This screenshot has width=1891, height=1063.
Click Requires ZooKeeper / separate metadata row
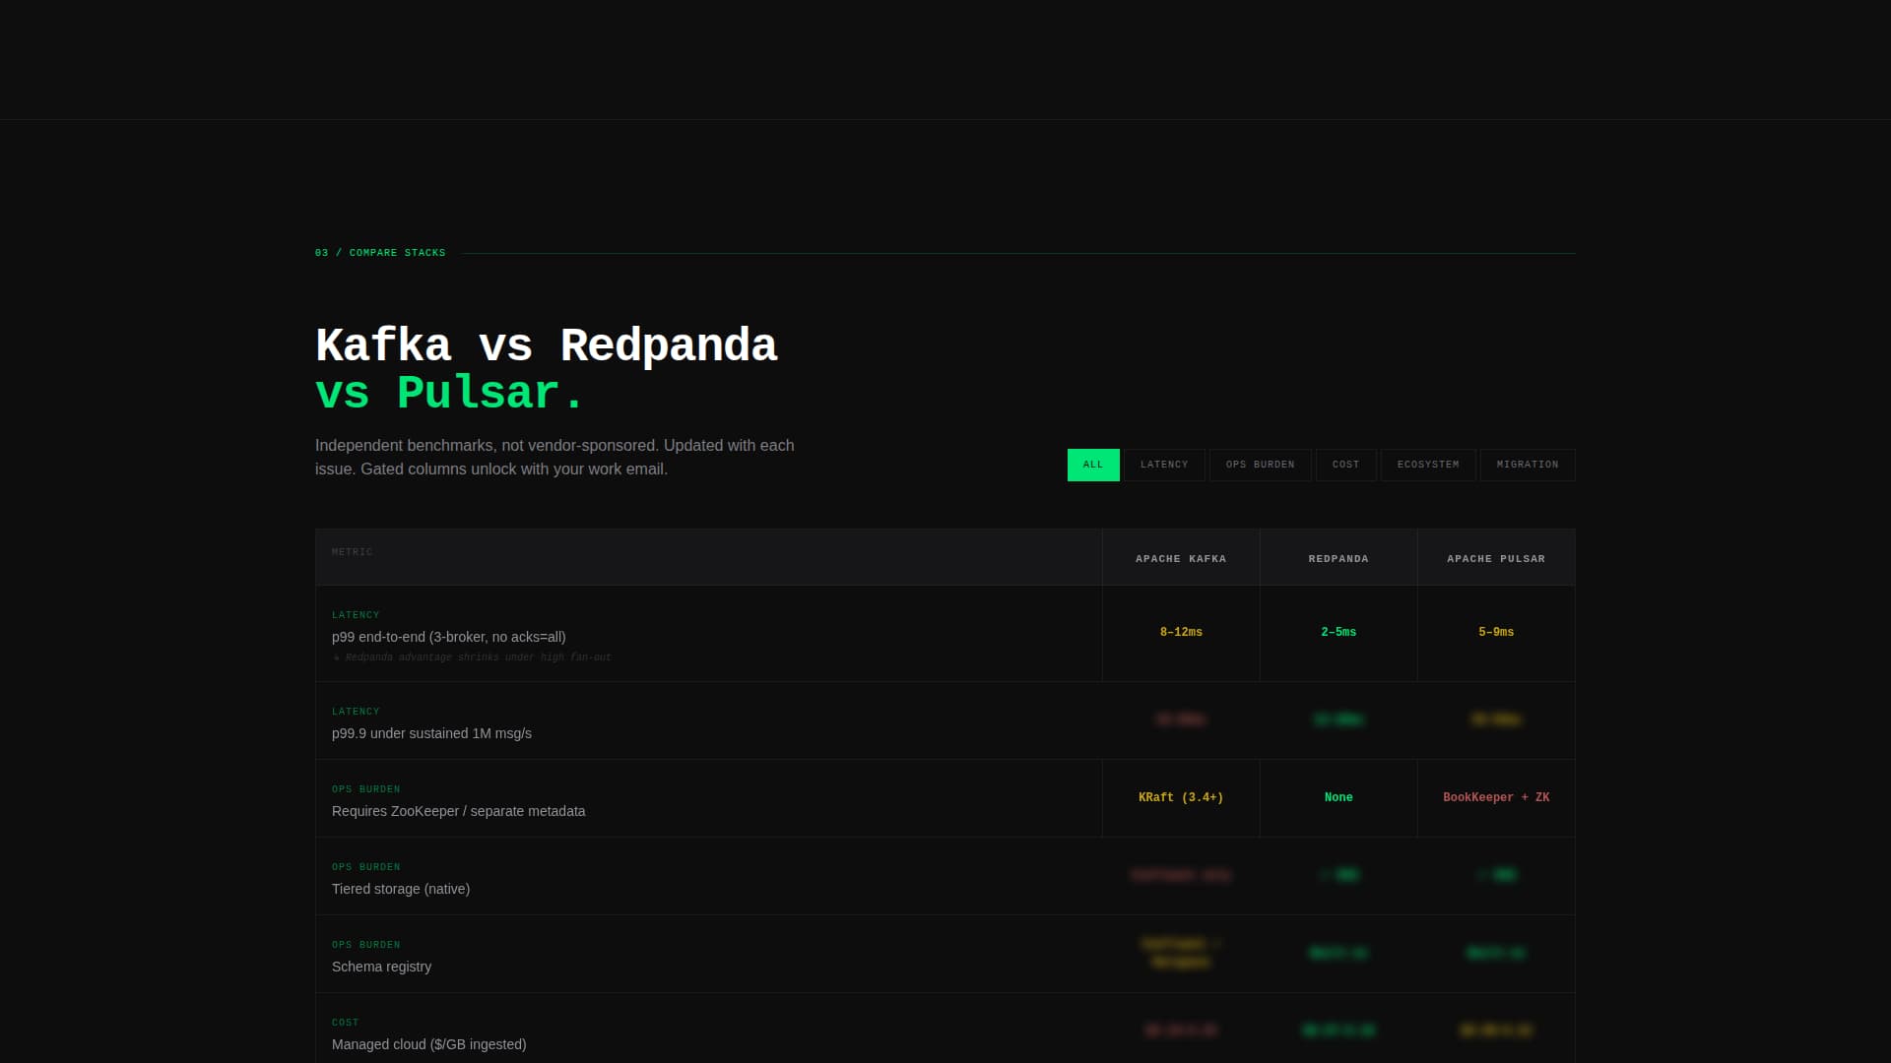click(x=945, y=798)
